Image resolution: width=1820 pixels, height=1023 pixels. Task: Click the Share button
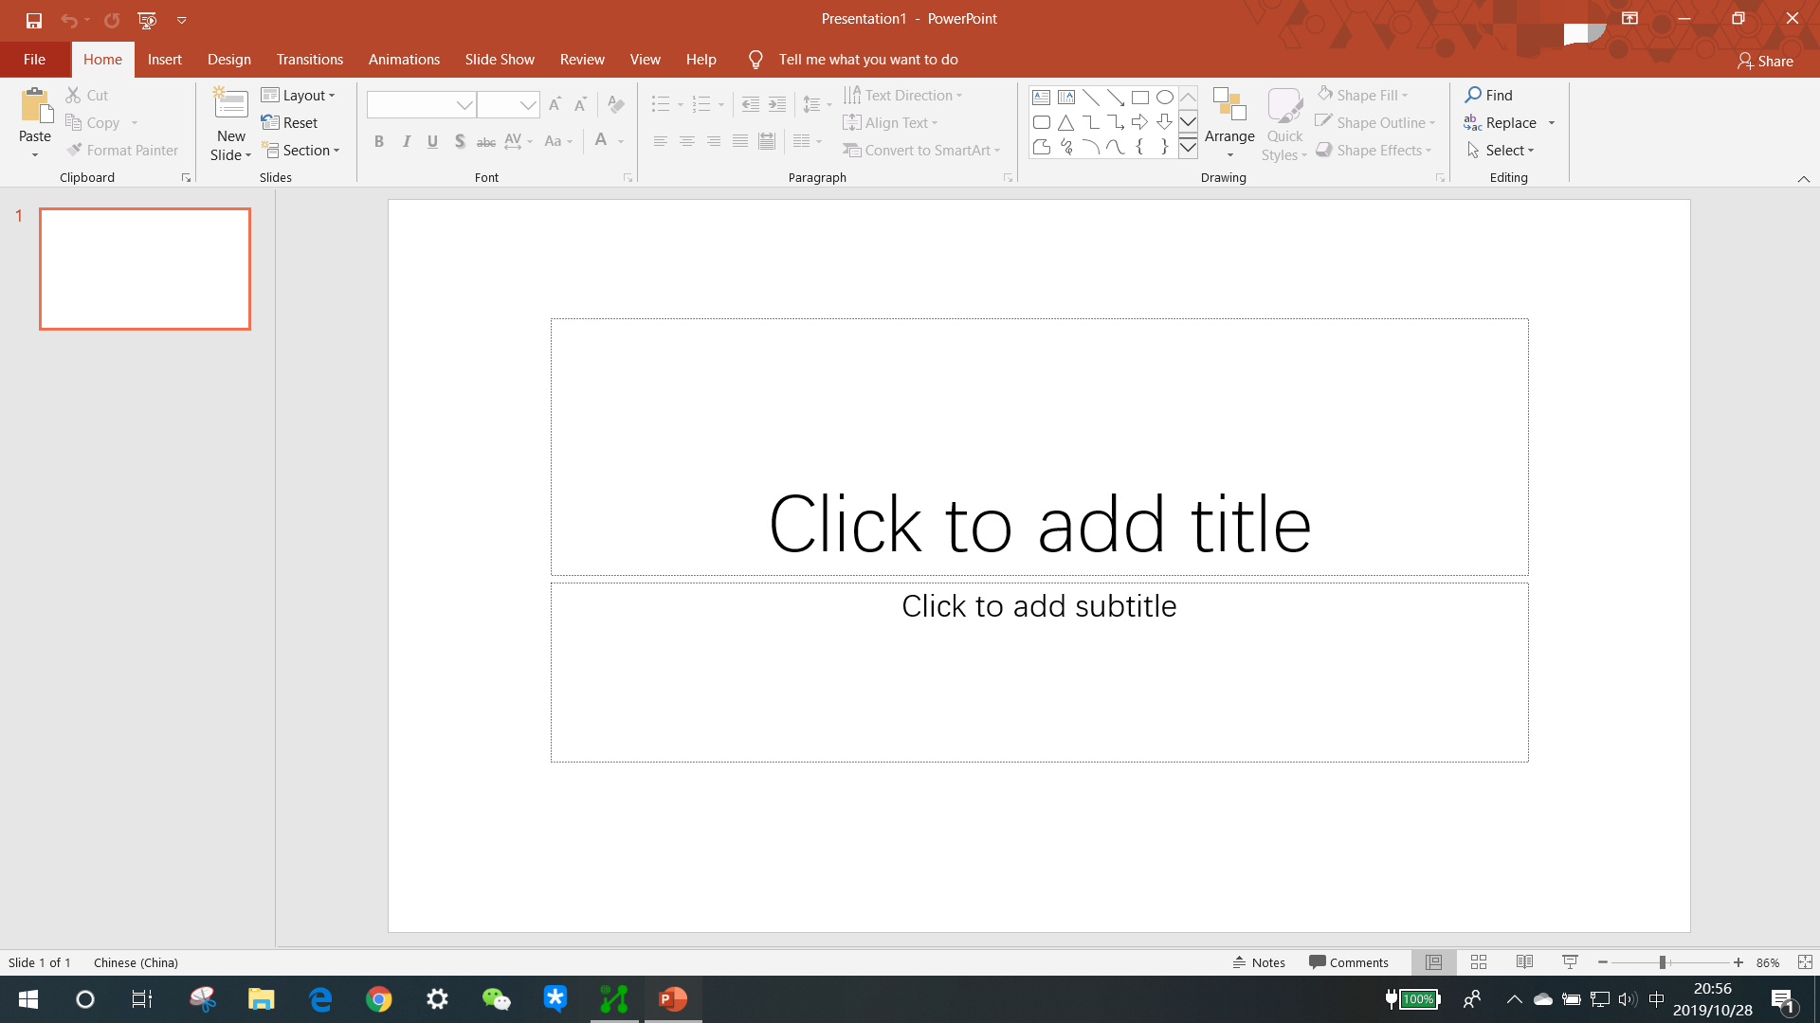(x=1765, y=61)
